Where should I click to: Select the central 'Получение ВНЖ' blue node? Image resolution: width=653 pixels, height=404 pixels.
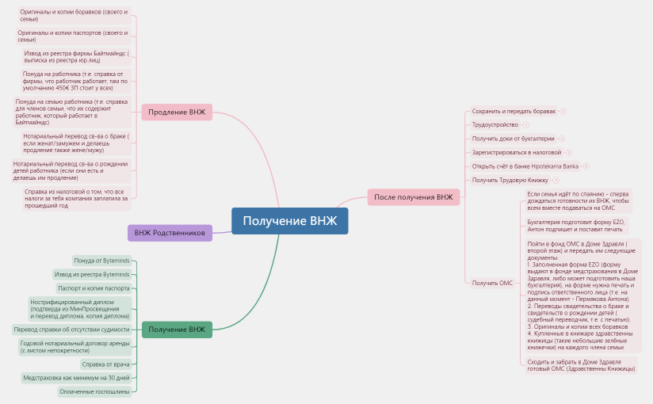pyautogui.click(x=289, y=221)
